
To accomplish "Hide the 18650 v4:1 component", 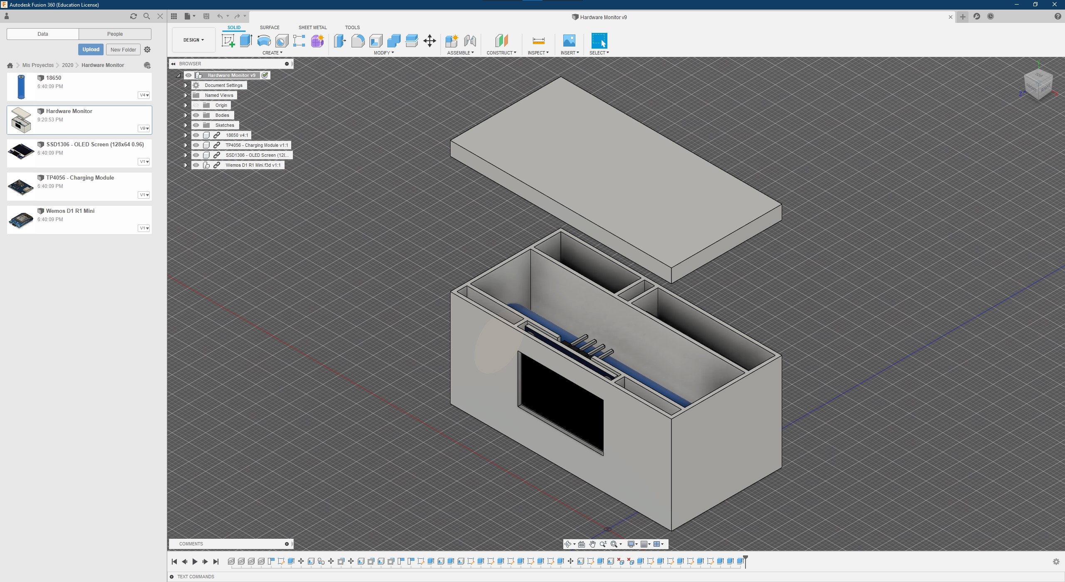I will pyautogui.click(x=196, y=135).
